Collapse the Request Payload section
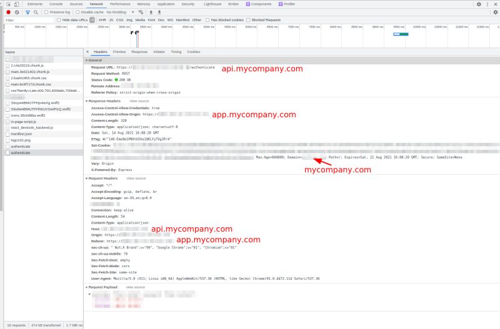This screenshot has height=329, width=500. pos(86,287)
